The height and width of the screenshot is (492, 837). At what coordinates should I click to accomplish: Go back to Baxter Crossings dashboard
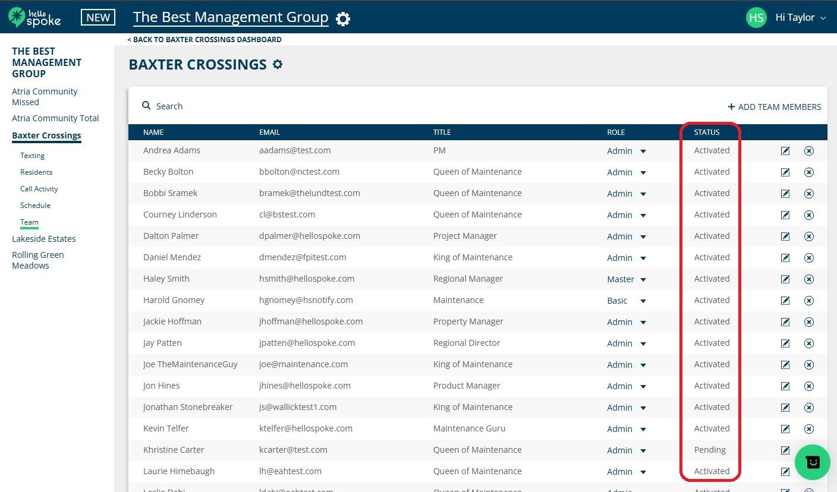[x=204, y=40]
